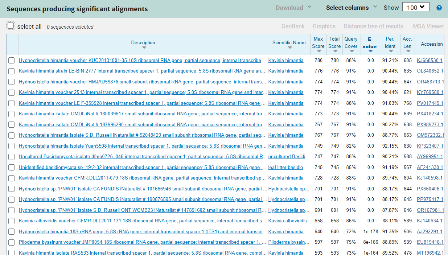Click sort arrow under Scientific Name column
This screenshot has width=448, height=255.
(289, 48)
